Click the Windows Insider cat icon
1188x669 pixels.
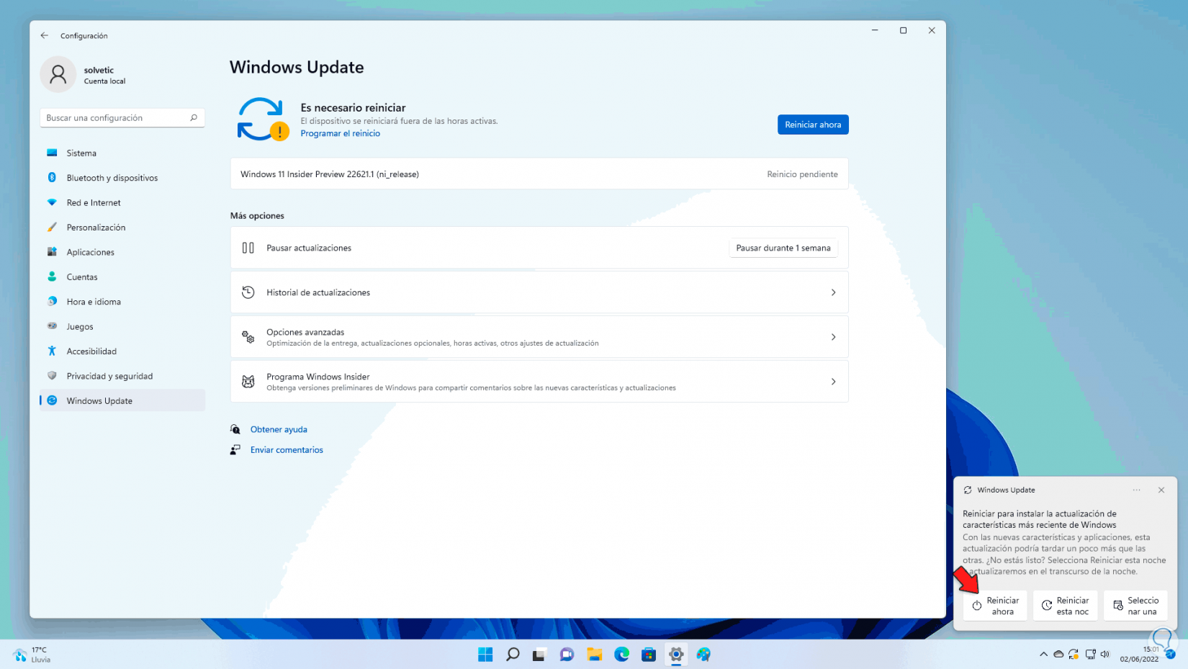pyautogui.click(x=248, y=382)
